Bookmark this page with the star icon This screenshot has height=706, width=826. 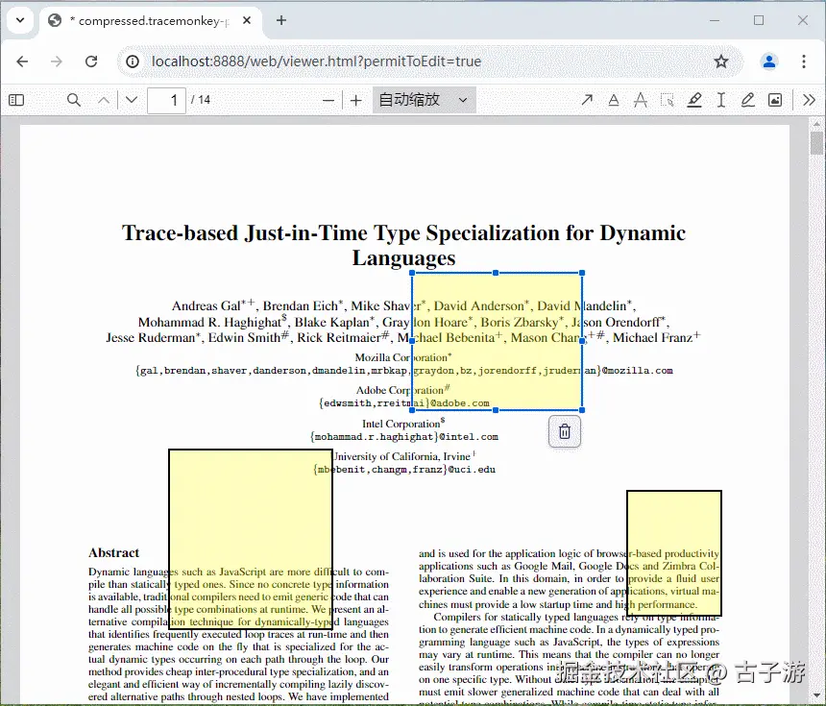coord(721,61)
